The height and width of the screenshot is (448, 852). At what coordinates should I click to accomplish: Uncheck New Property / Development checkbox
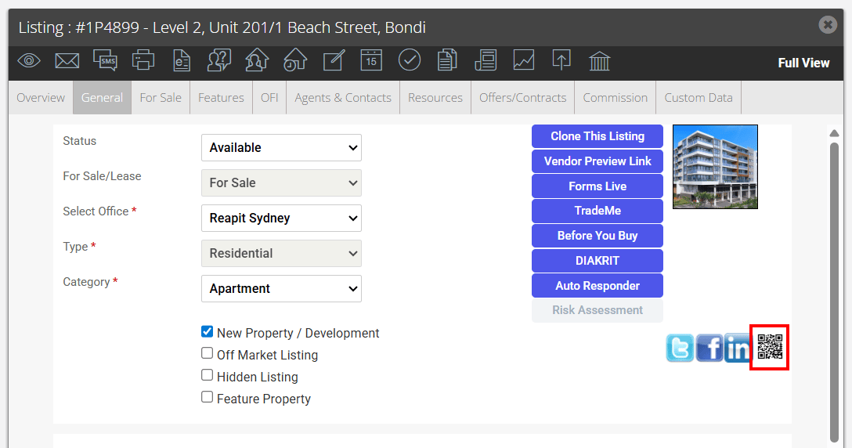(207, 331)
